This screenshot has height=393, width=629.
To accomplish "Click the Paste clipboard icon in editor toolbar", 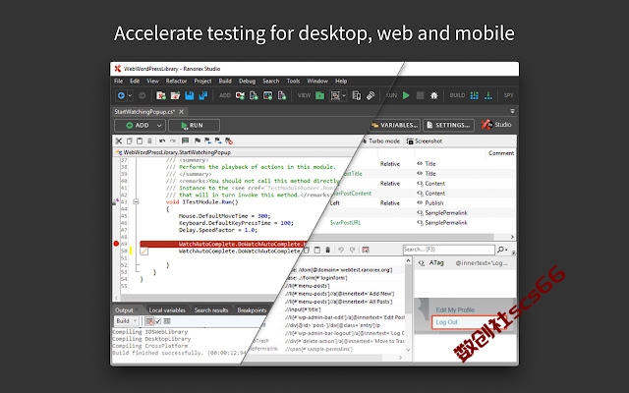I will click(x=140, y=140).
